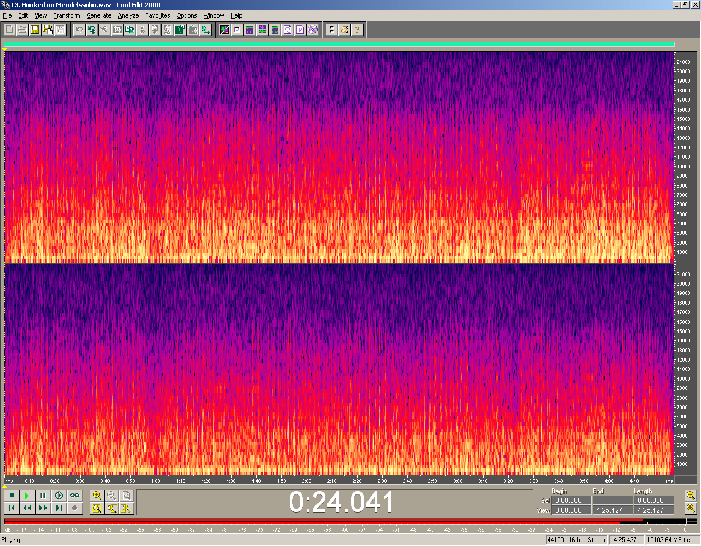Image resolution: width=701 pixels, height=547 pixels.
Task: Toggle loop playback (infinity icon)
Action: point(74,496)
